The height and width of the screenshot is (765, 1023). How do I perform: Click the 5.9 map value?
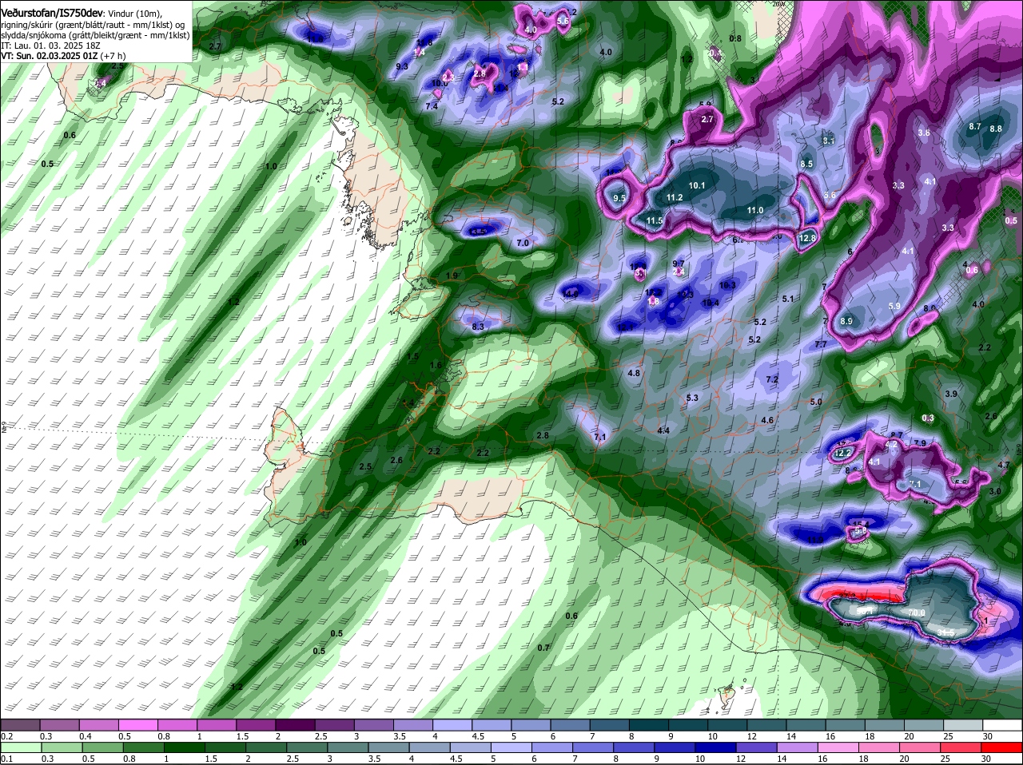894,306
